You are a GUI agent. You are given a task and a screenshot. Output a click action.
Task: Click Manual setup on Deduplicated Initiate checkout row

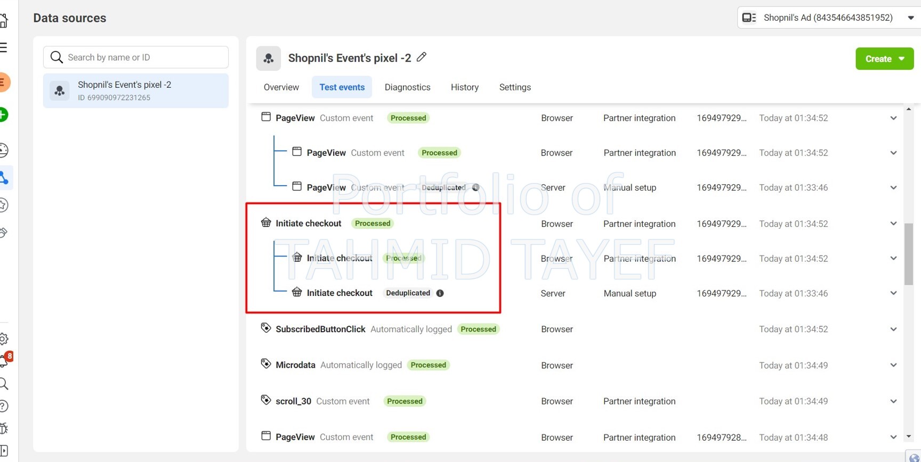point(630,293)
